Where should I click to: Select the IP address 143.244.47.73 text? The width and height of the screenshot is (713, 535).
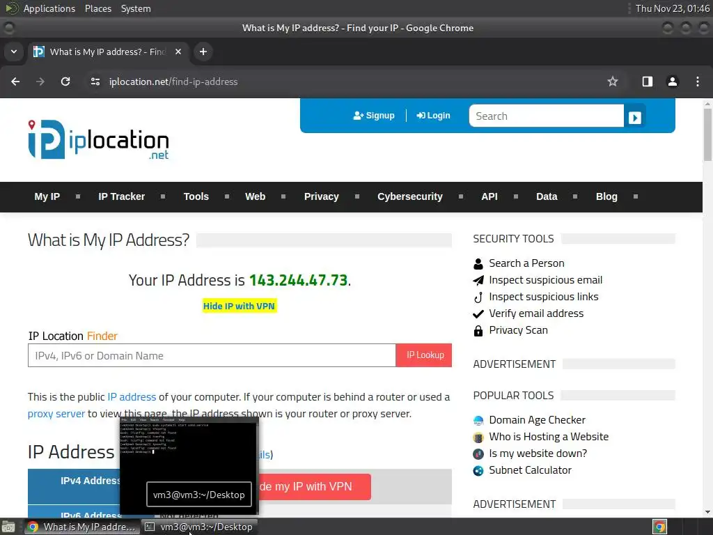298,280
